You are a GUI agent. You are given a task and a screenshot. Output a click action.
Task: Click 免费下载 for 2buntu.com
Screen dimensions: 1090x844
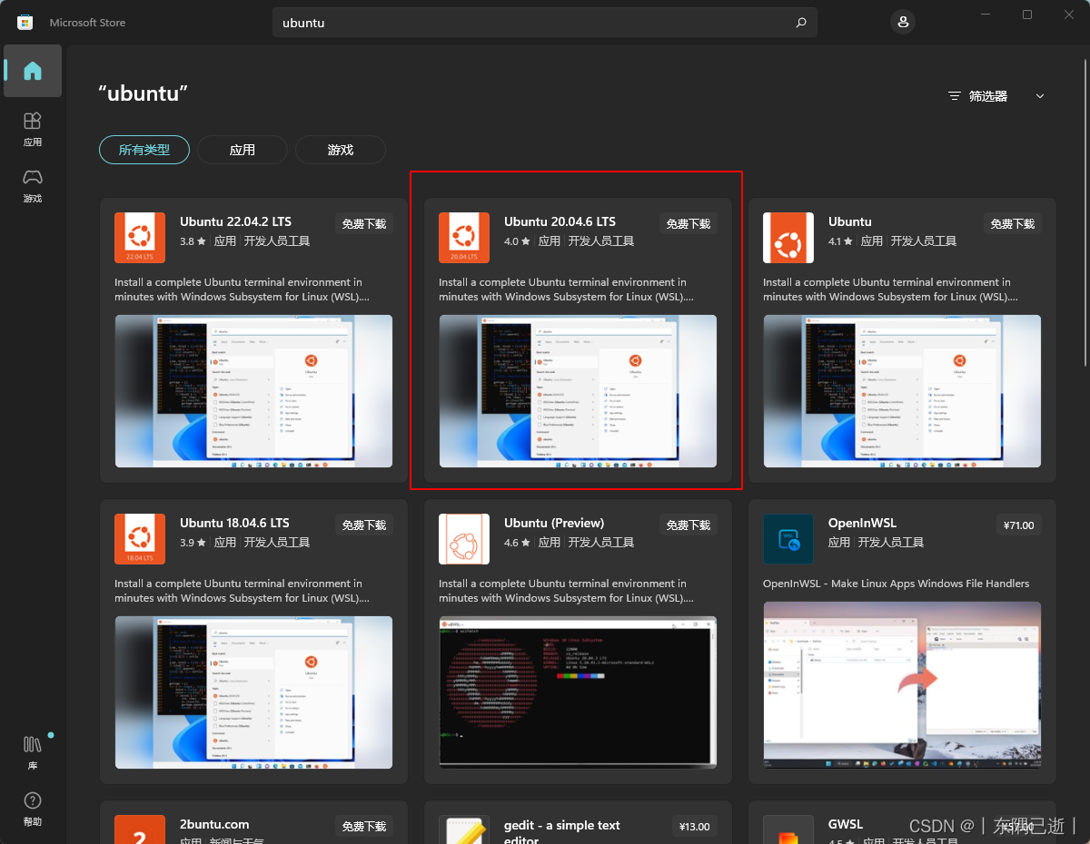point(364,826)
